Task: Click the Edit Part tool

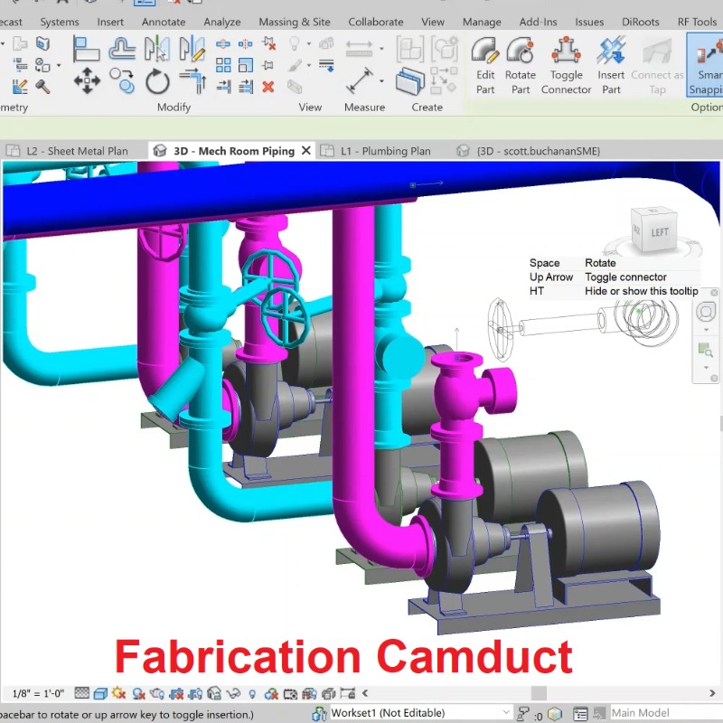Action: (485, 65)
